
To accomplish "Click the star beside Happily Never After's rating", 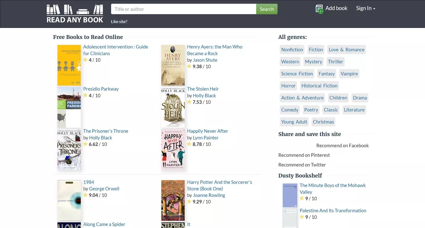I will point(190,144).
